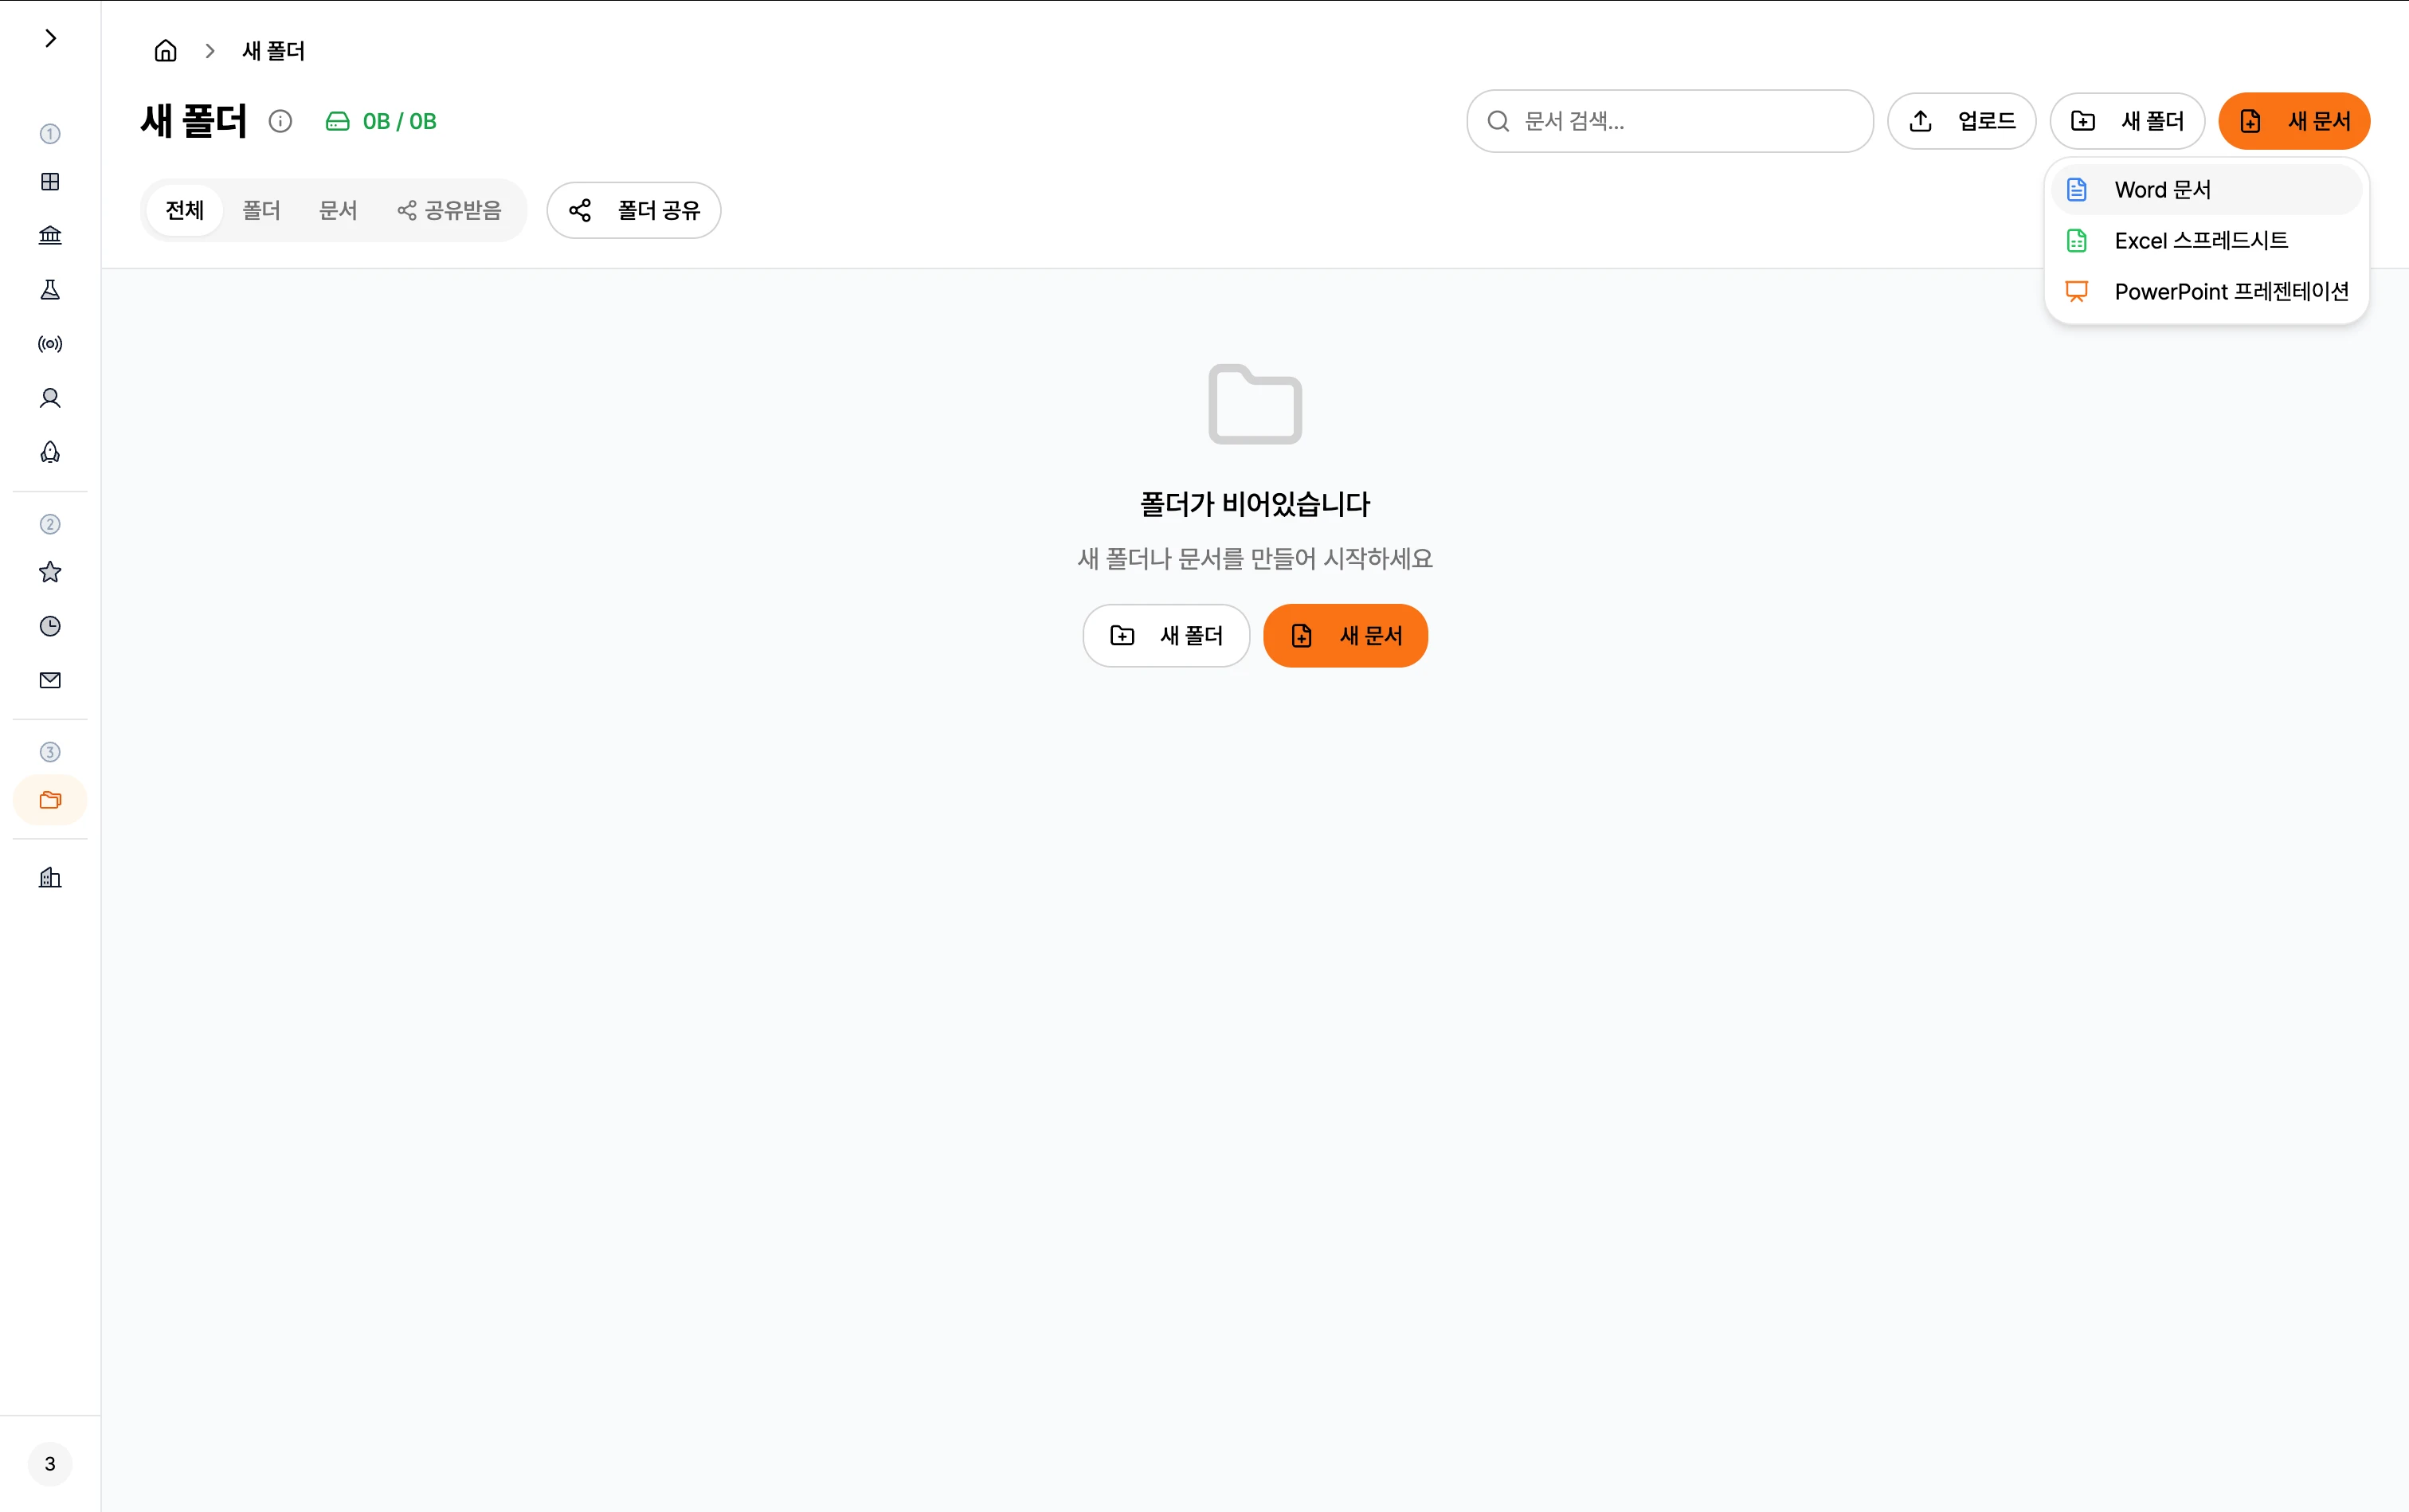Open recent history clock icon
Viewport: 2409px width, 1512px height.
(x=50, y=626)
